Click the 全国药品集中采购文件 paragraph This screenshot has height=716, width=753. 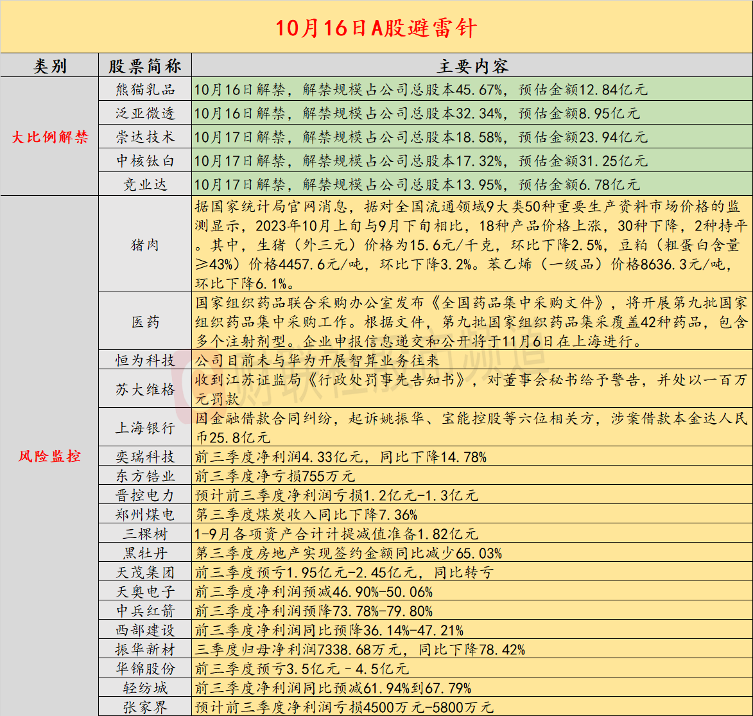coord(472,322)
